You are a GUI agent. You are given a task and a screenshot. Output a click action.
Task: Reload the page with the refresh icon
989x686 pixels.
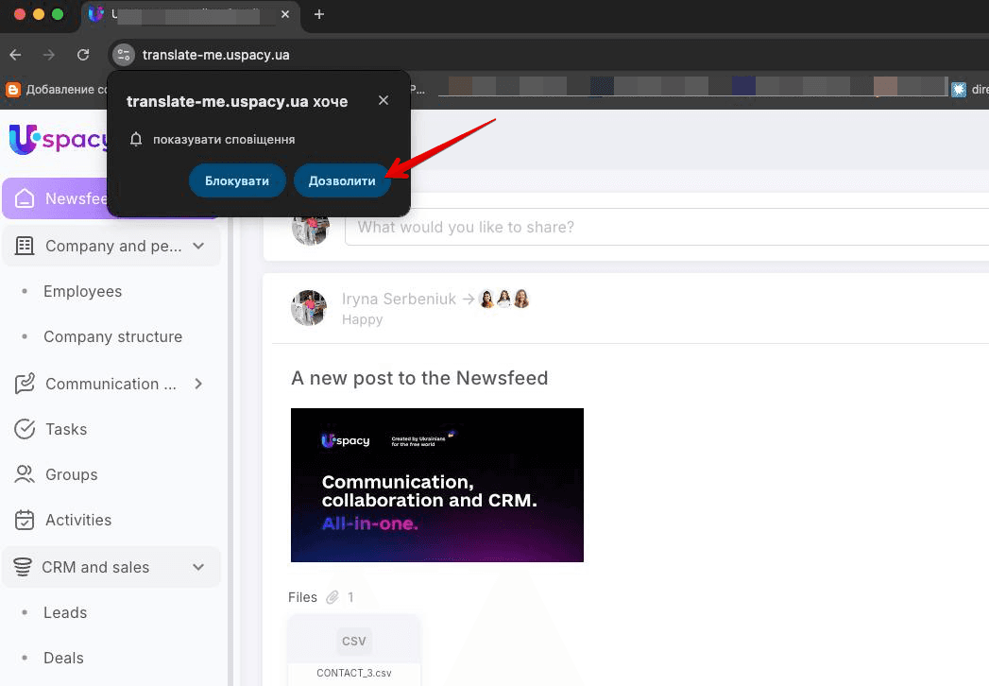pos(83,55)
